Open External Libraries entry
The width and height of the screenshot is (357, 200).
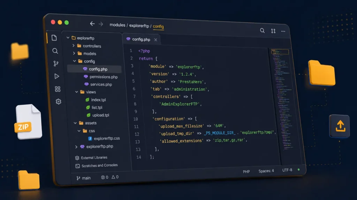[x=94, y=158]
